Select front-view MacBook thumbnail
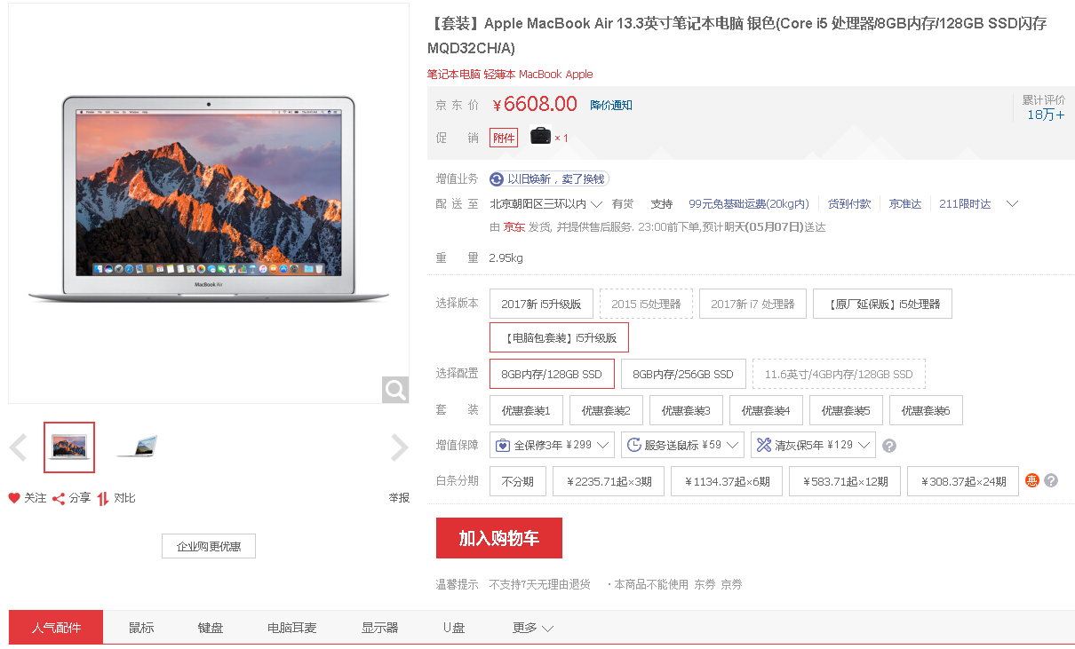This screenshot has height=649, width=1075. click(69, 447)
